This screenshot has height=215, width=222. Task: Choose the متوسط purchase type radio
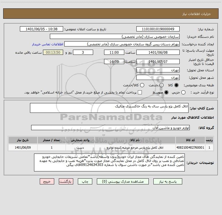166,92
